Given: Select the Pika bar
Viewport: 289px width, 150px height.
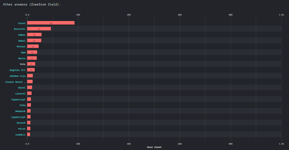Looking at the screenshot, I should 29,105.
